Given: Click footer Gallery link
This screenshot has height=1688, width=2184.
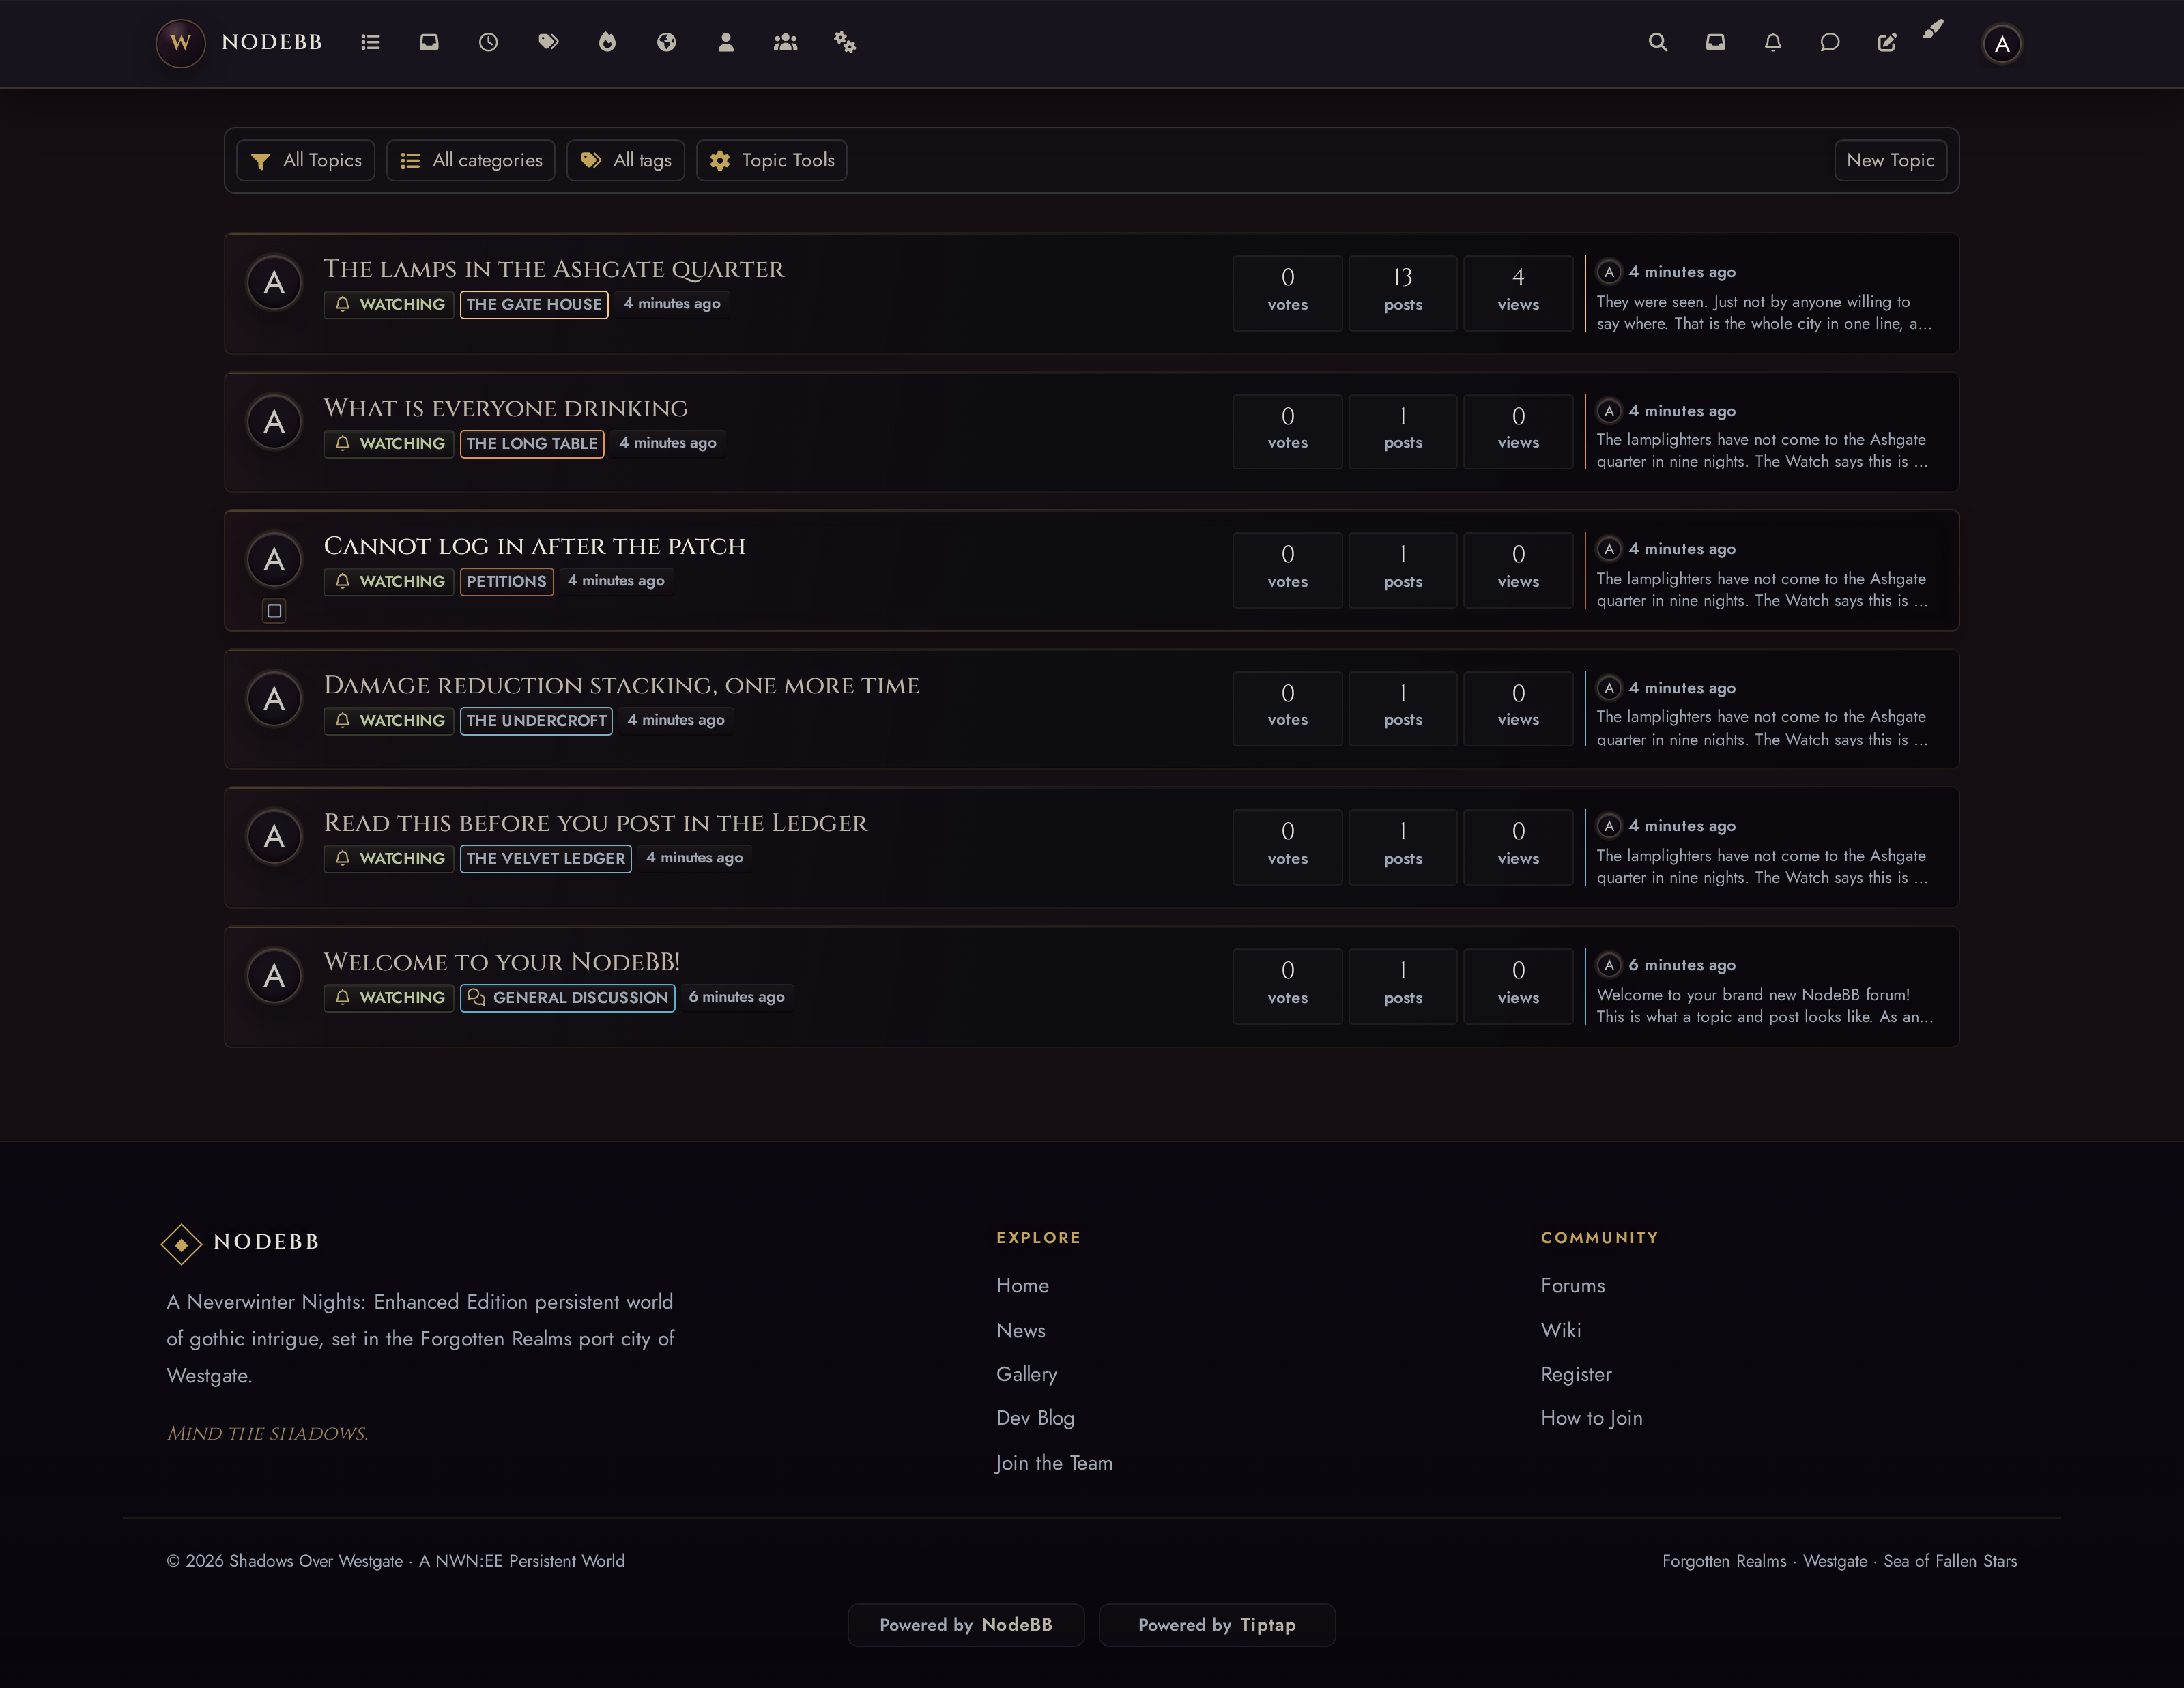Looking at the screenshot, I should [1027, 1374].
